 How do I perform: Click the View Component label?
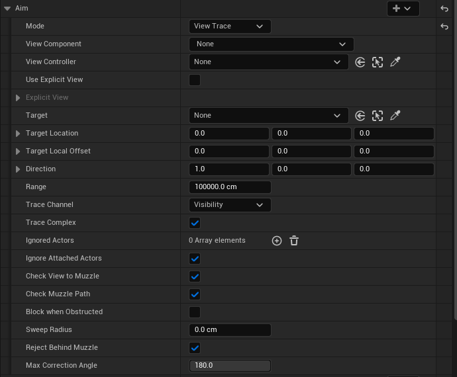(x=54, y=44)
